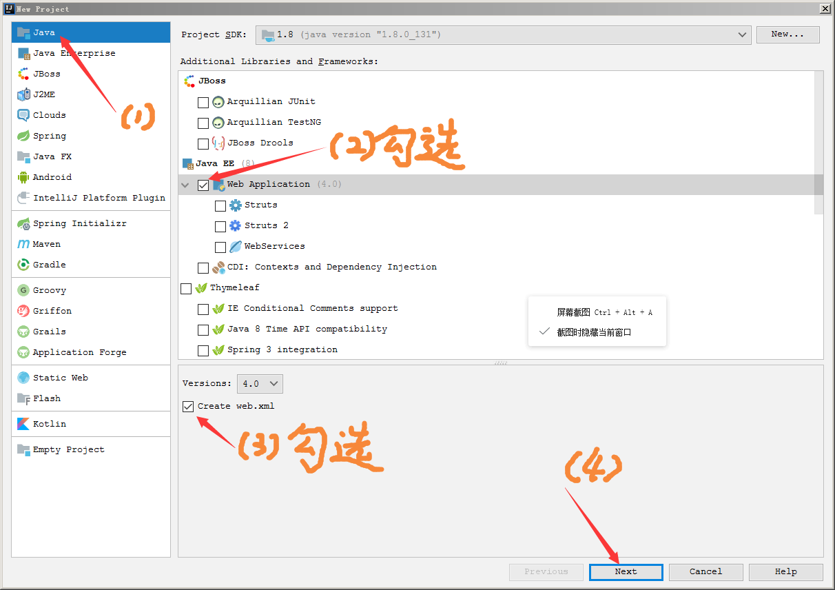
Task: Click the Next button
Action: (626, 572)
